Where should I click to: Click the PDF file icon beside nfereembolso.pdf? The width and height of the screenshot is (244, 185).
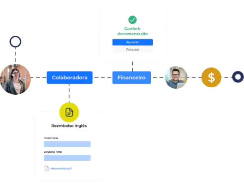[x=47, y=168]
